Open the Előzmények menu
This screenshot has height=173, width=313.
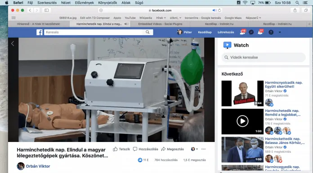click(x=85, y=3)
